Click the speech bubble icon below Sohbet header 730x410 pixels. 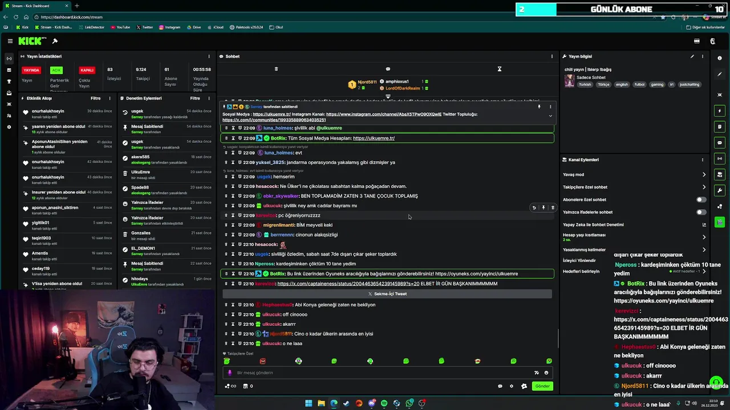point(388,69)
